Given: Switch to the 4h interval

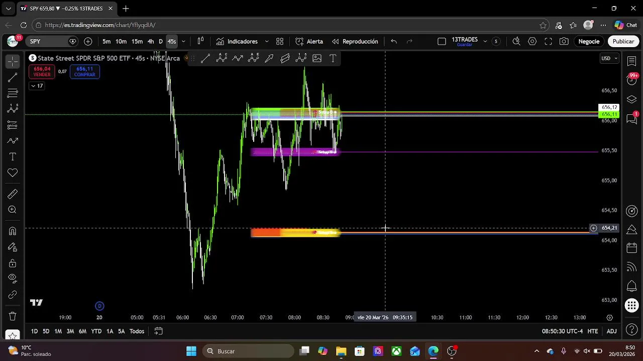Looking at the screenshot, I should click(151, 42).
